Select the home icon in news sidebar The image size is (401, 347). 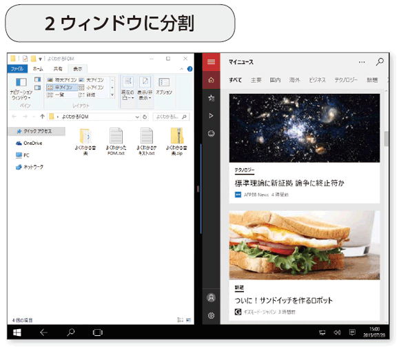tap(211, 80)
